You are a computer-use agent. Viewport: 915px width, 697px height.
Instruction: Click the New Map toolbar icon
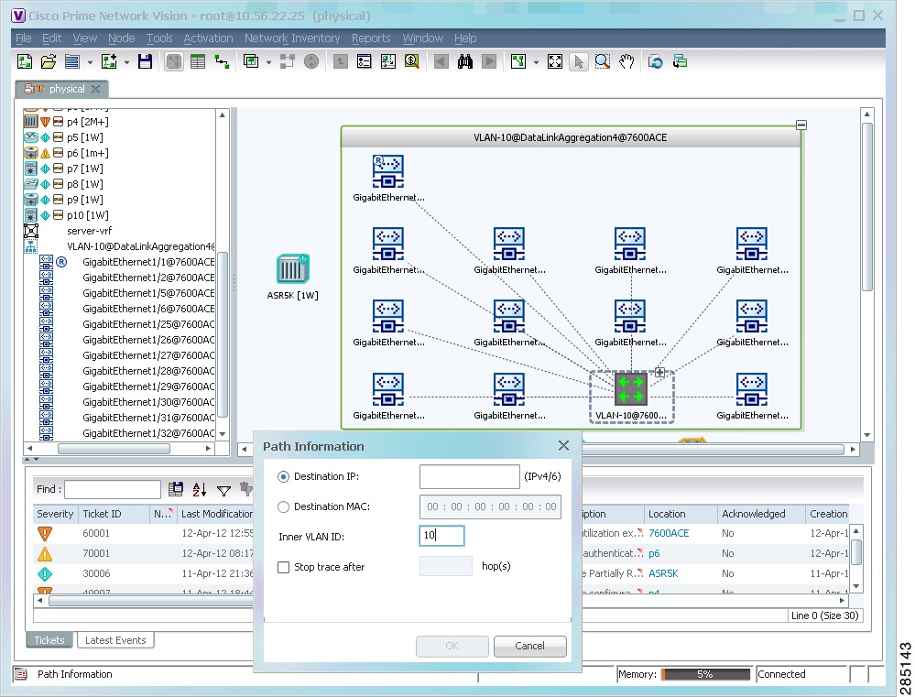(25, 62)
